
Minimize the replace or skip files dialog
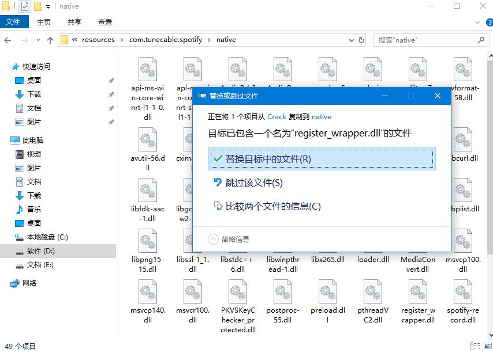385,96
